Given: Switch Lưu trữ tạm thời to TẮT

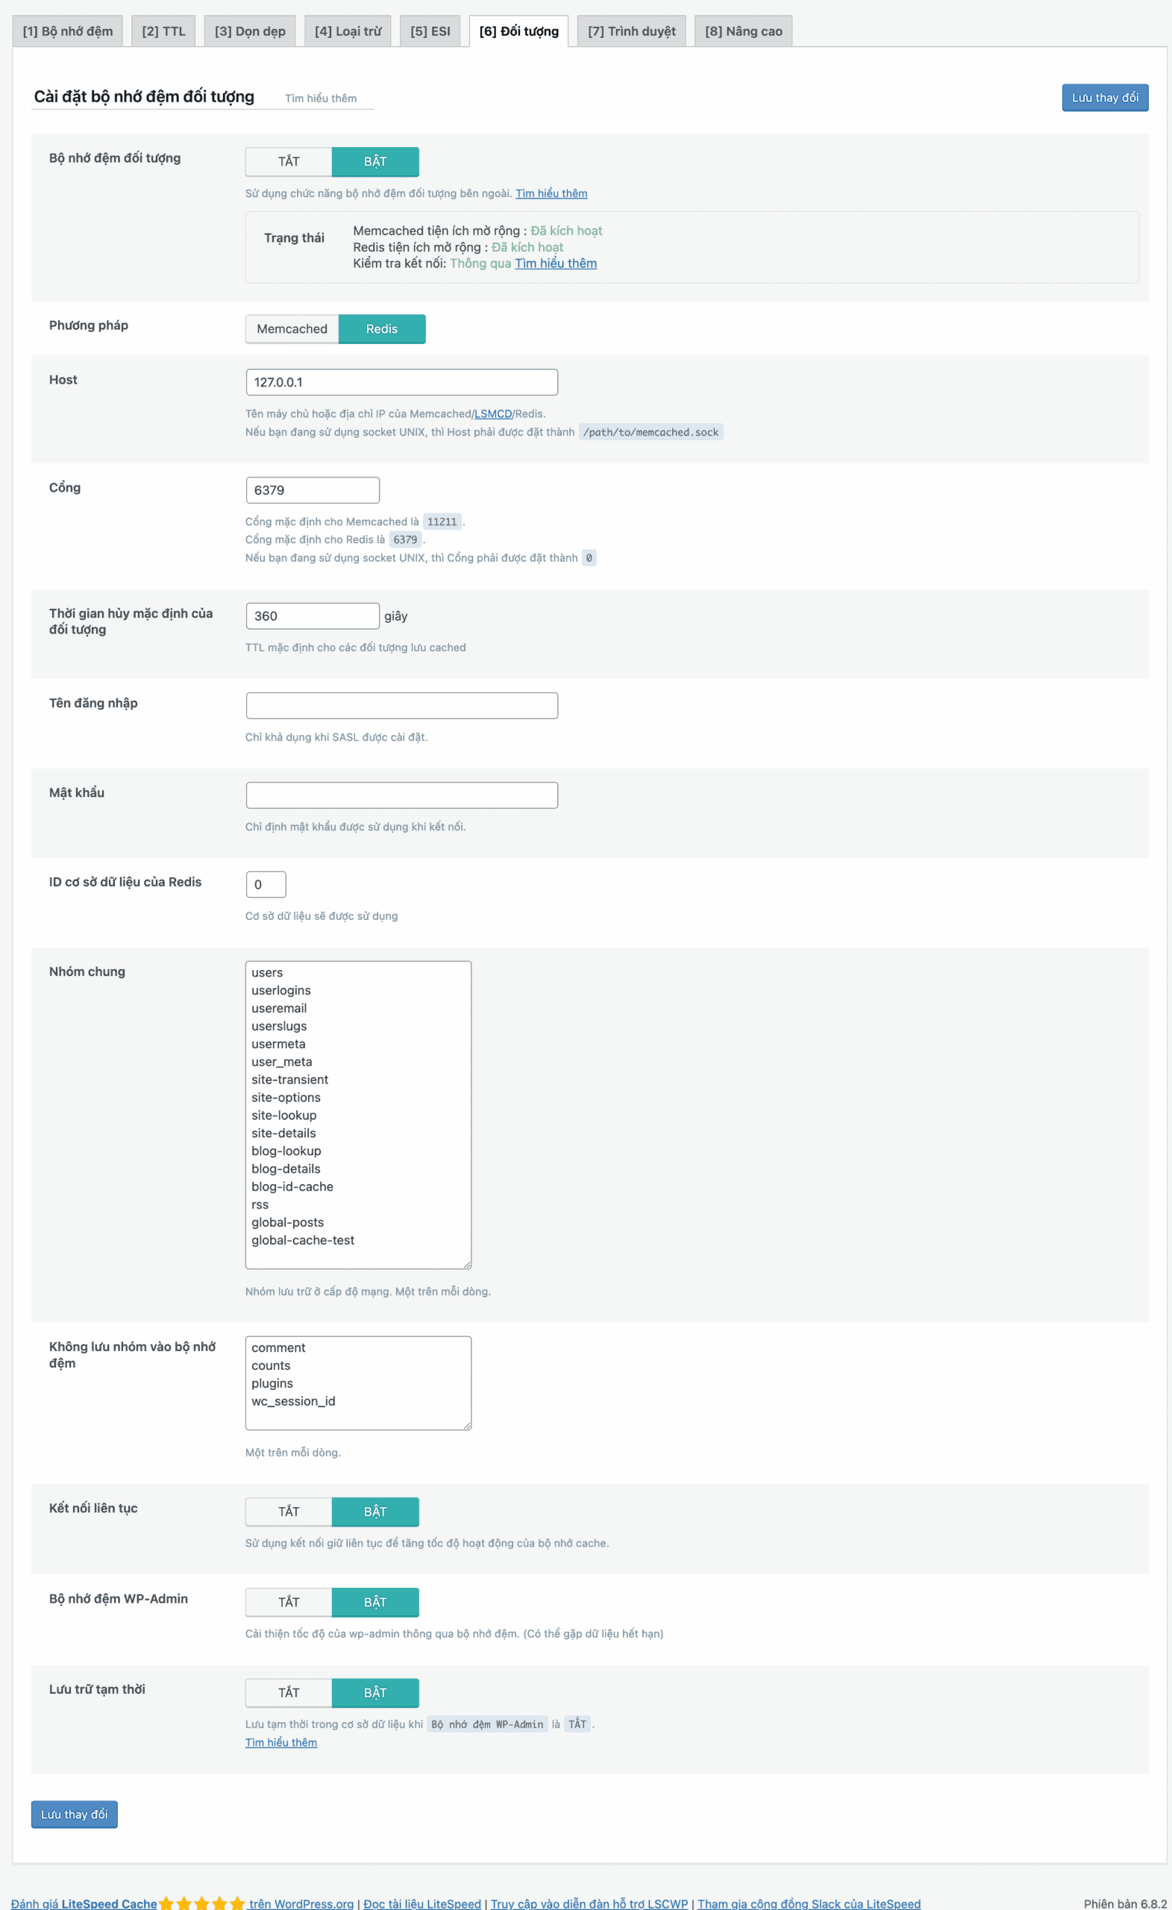Looking at the screenshot, I should pos(289,1692).
